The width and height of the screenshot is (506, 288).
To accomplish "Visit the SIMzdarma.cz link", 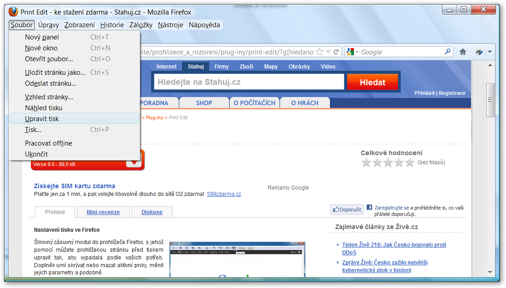I will pyautogui.click(x=224, y=194).
